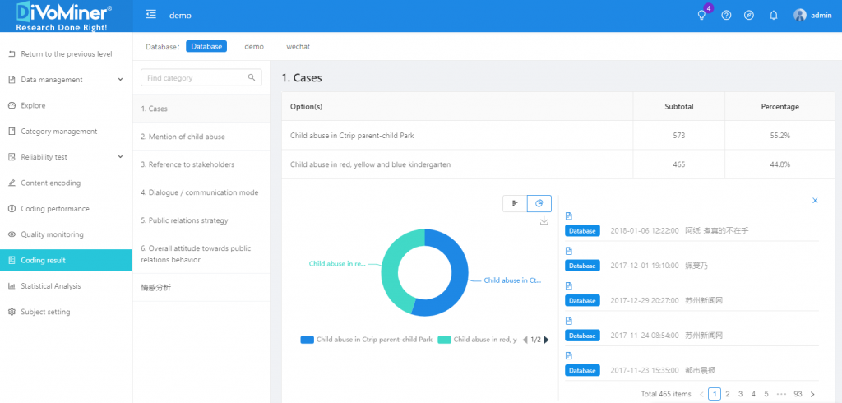Select category 5. Public relations strategy
Screen dimensions: 842x403
tap(184, 220)
